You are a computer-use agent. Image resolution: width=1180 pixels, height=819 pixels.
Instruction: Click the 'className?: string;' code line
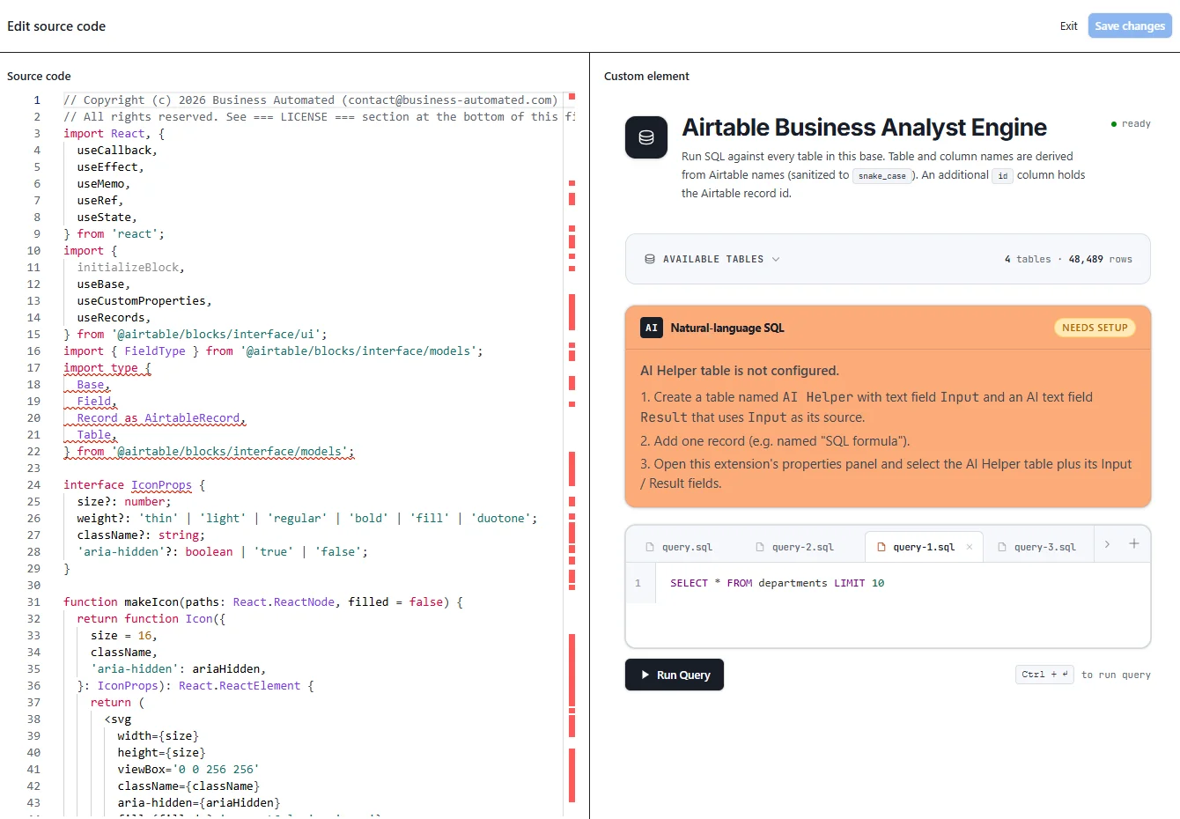pyautogui.click(x=141, y=535)
